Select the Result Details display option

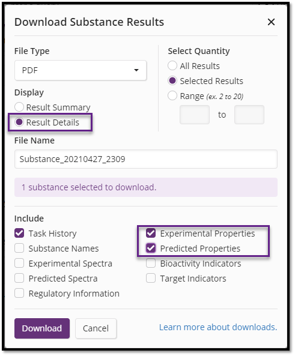pos(19,122)
